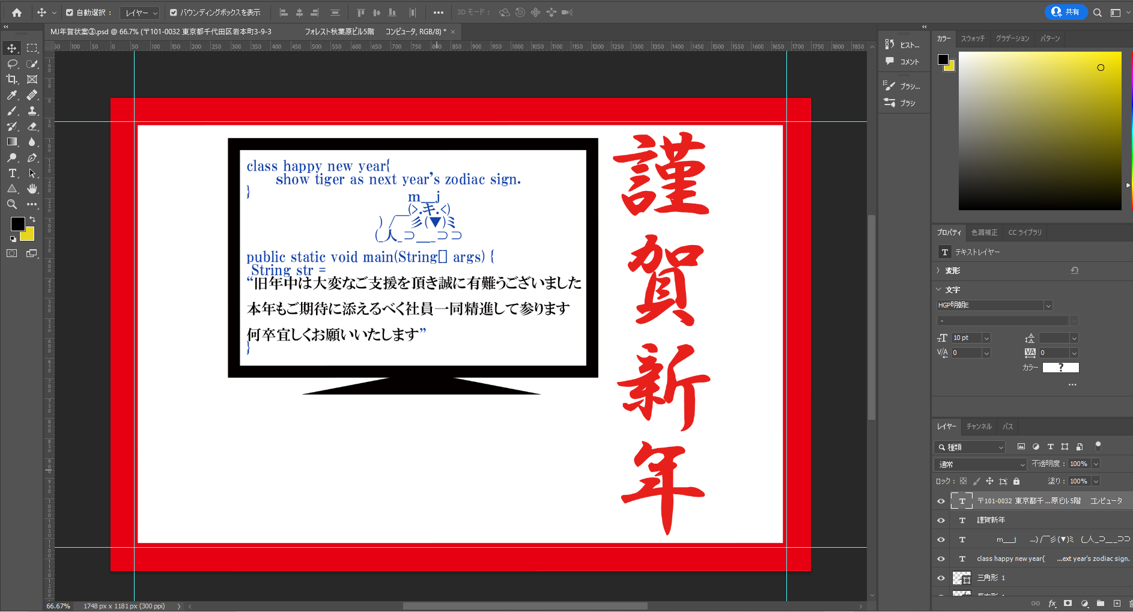Hide the 謹賀新年 text layer
1133x612 pixels.
click(941, 520)
